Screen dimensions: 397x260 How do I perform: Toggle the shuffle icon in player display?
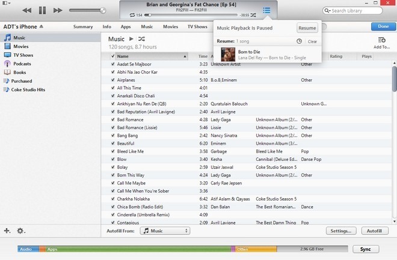click(x=253, y=15)
